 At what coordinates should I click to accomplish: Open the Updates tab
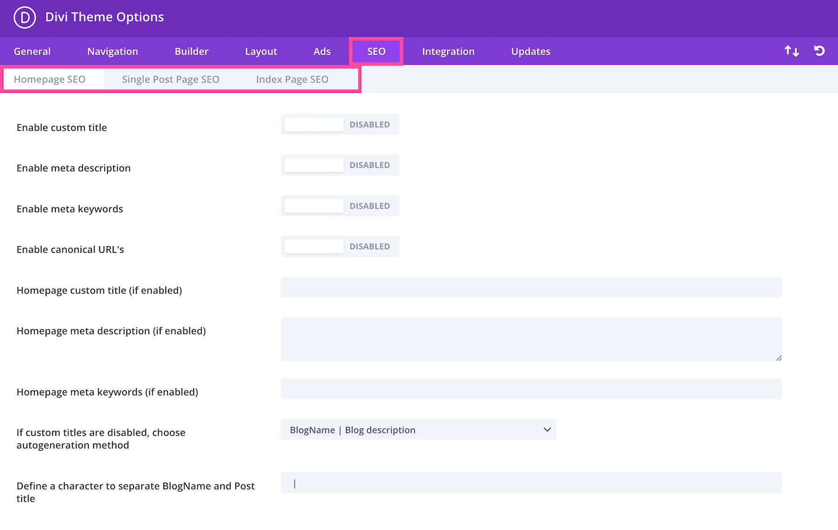pyautogui.click(x=530, y=51)
